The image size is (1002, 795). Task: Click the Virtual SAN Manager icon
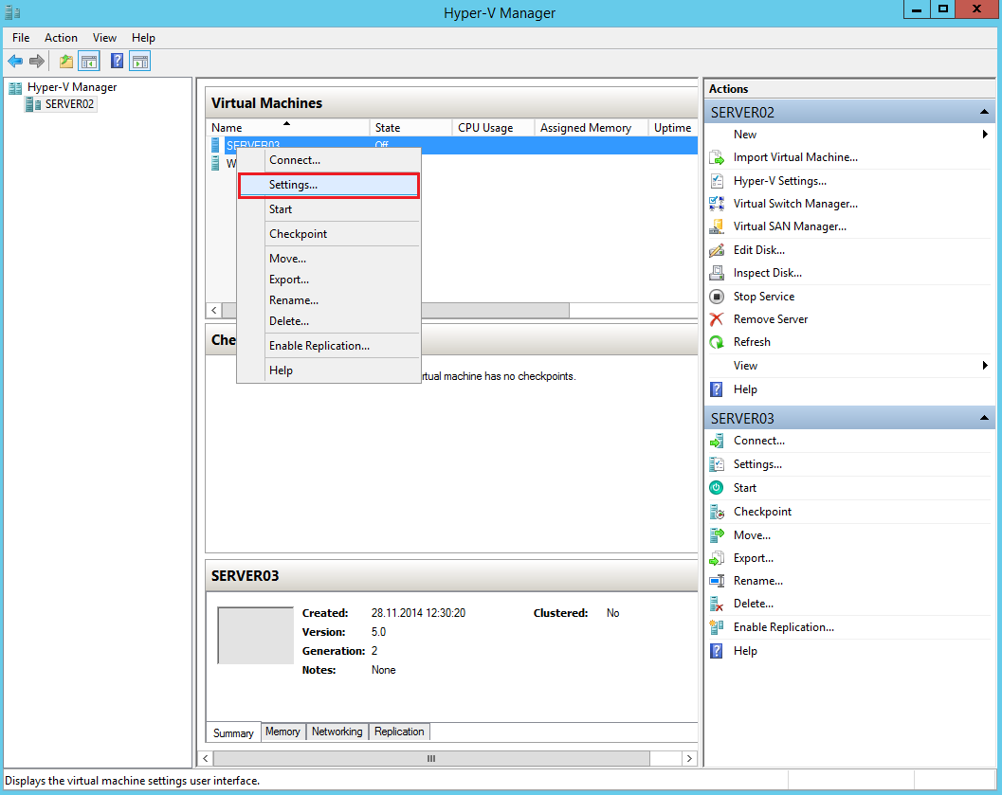click(x=717, y=226)
